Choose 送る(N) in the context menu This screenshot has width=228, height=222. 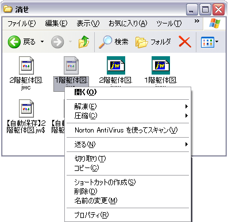(x=127, y=145)
